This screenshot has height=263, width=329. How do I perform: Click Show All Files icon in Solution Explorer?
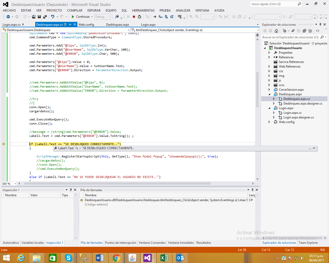pyautogui.click(x=310, y=31)
